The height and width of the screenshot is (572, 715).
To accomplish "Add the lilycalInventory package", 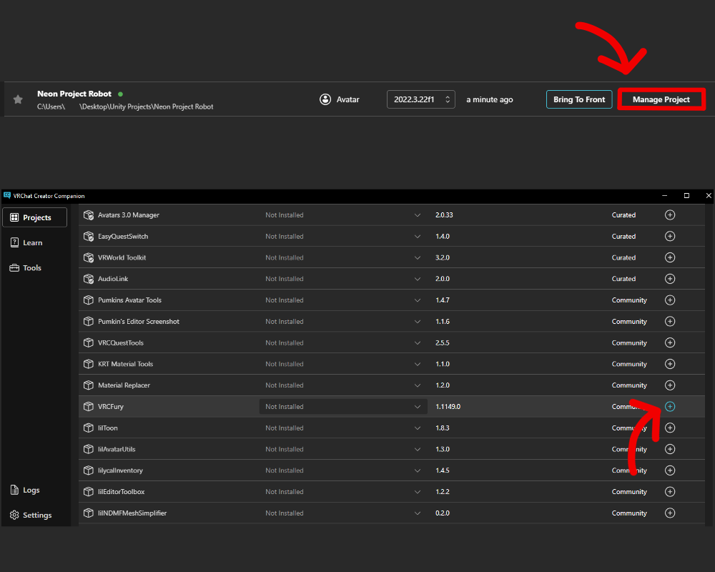I will click(670, 470).
